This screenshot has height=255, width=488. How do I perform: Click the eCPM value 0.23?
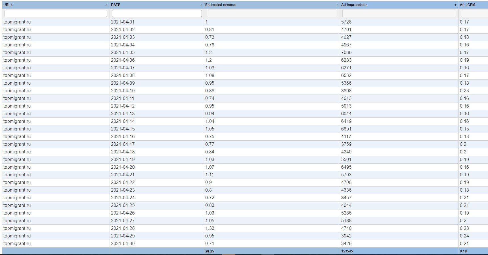click(464, 91)
